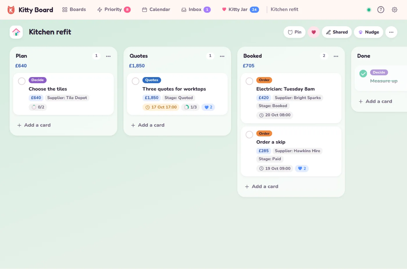Go to the Boards view
This screenshot has height=269, width=407.
pyautogui.click(x=74, y=10)
